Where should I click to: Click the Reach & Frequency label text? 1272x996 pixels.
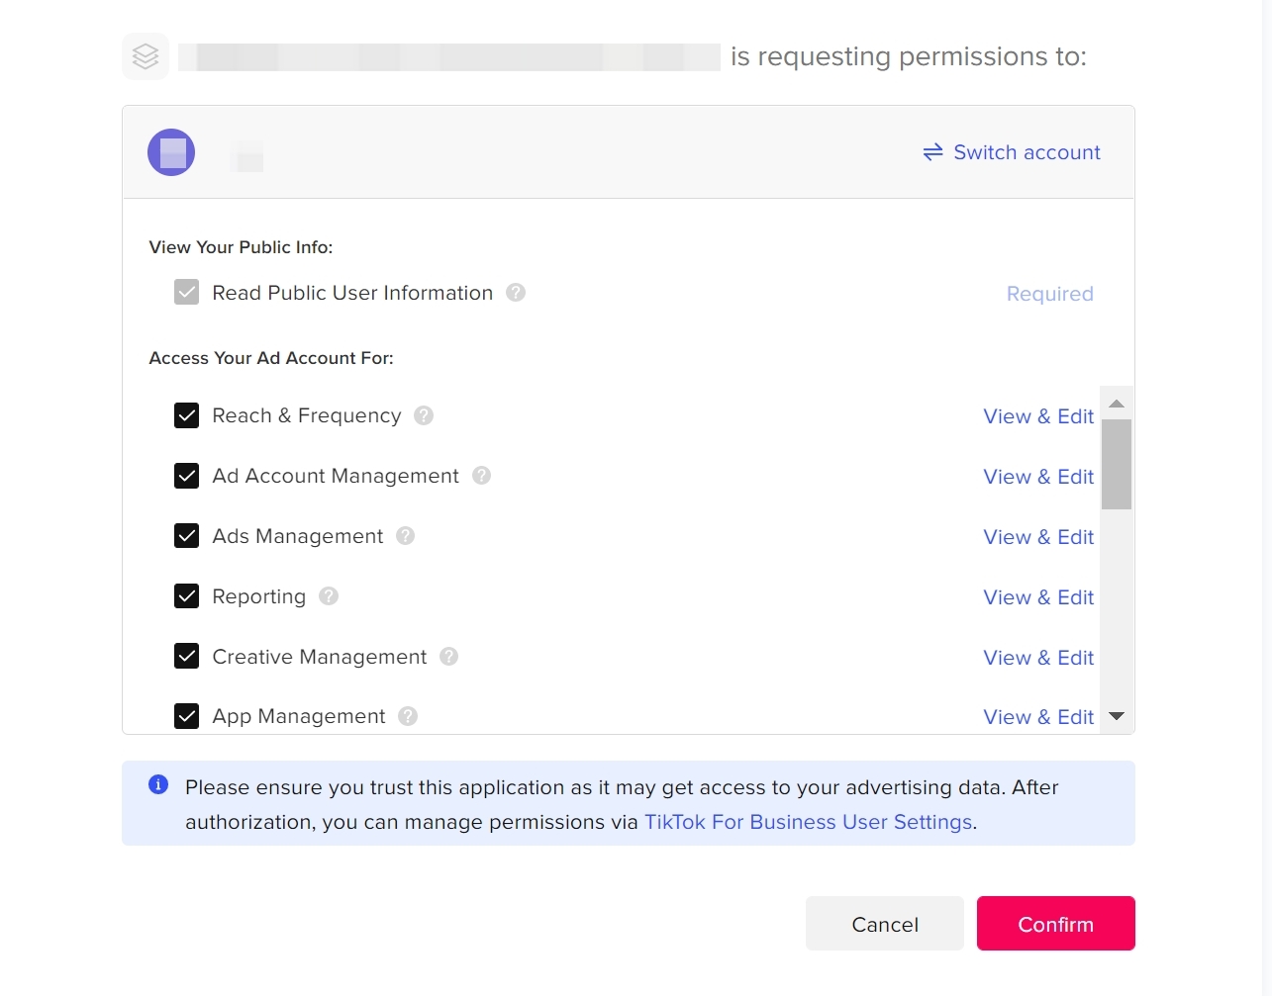(x=307, y=415)
